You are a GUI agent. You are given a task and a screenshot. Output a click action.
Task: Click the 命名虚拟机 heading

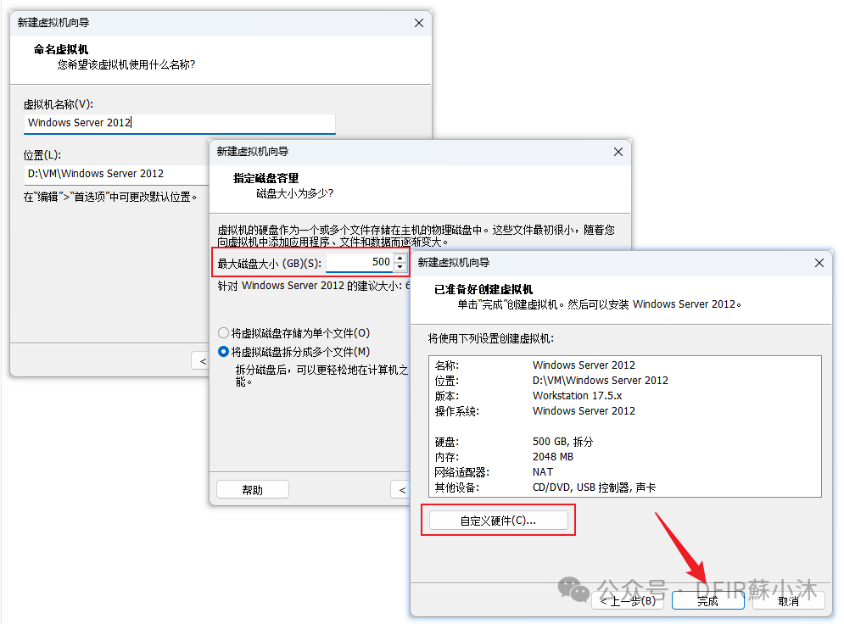click(x=61, y=49)
